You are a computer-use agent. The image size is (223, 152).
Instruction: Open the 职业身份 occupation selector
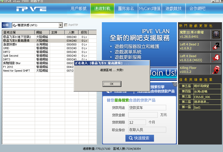tap(147, 130)
